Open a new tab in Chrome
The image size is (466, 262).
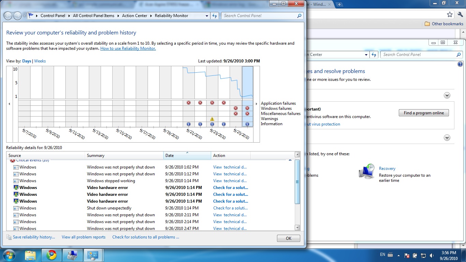click(339, 4)
